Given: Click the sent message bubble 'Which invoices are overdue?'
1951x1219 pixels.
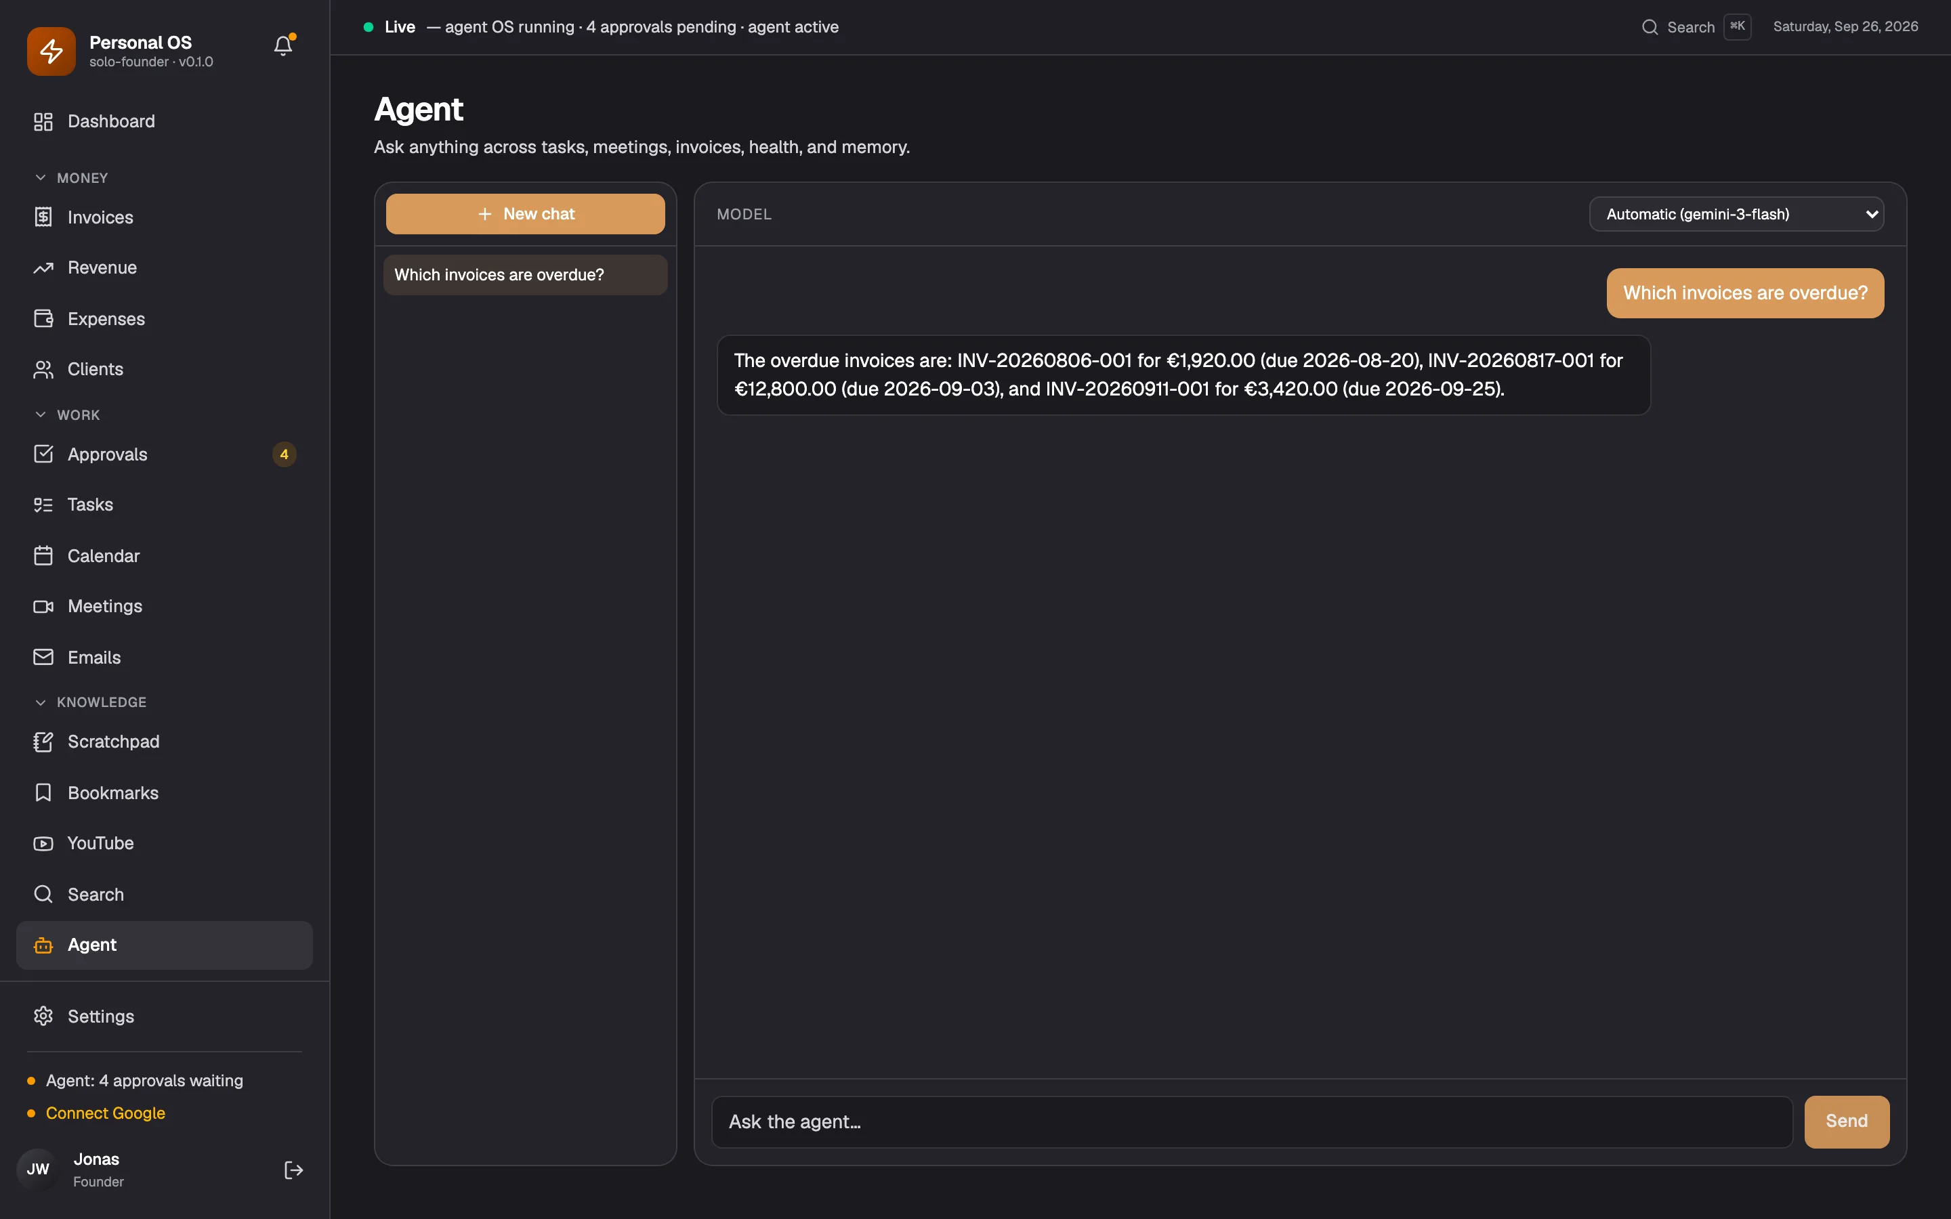Looking at the screenshot, I should tap(1744, 293).
